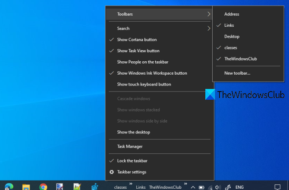The image size is (289, 190).
Task: Click the gear icon next to Taskbar settings
Action: point(112,172)
